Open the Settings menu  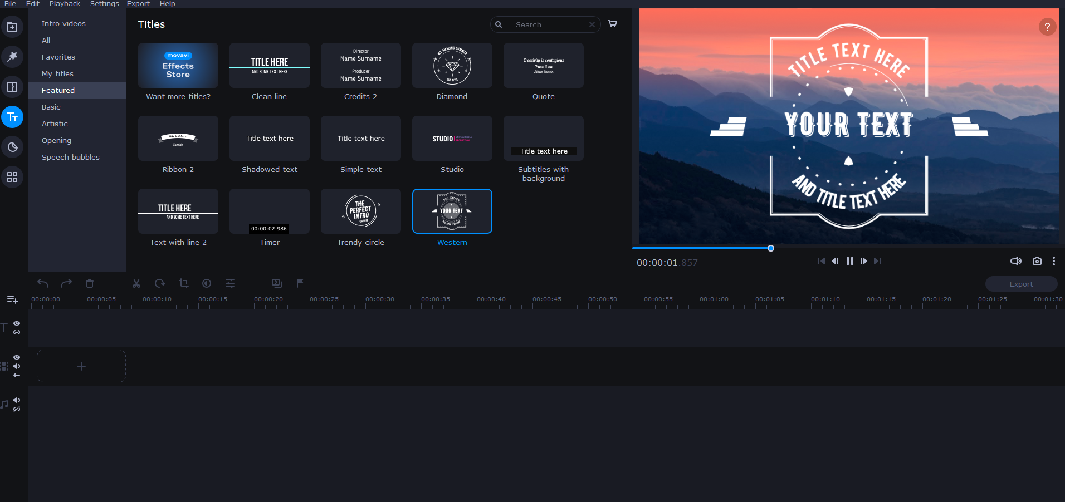click(x=104, y=4)
